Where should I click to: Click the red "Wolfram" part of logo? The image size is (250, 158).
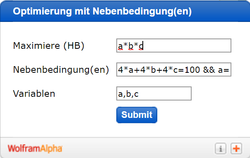(23, 149)
